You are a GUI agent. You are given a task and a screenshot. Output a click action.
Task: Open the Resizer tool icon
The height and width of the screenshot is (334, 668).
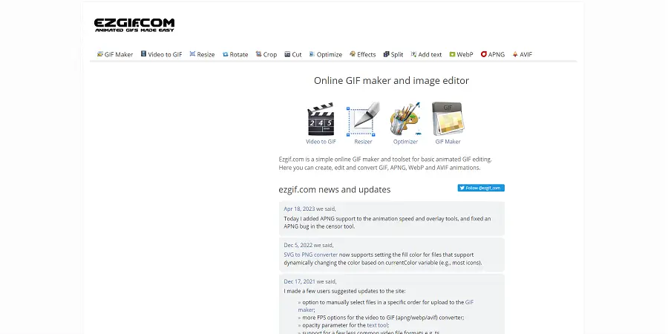[363, 119]
